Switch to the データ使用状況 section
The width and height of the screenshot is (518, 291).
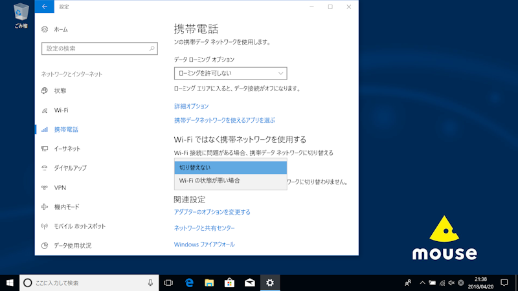click(72, 246)
